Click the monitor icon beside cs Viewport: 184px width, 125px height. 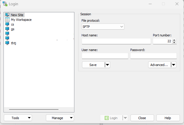[7, 24]
